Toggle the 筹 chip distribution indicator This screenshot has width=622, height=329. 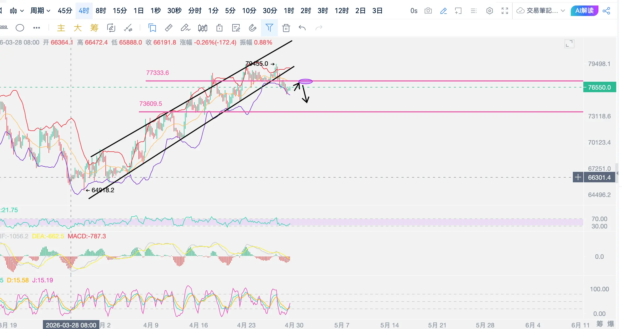tap(94, 28)
